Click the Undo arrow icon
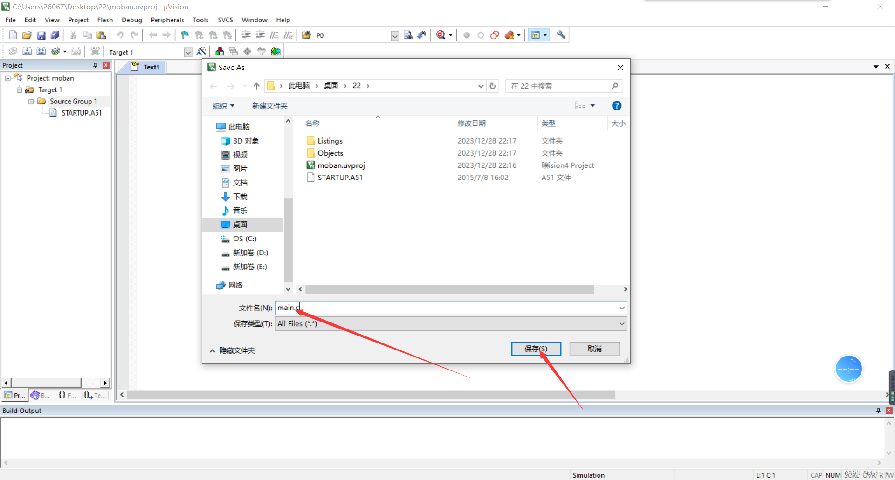 (x=120, y=35)
